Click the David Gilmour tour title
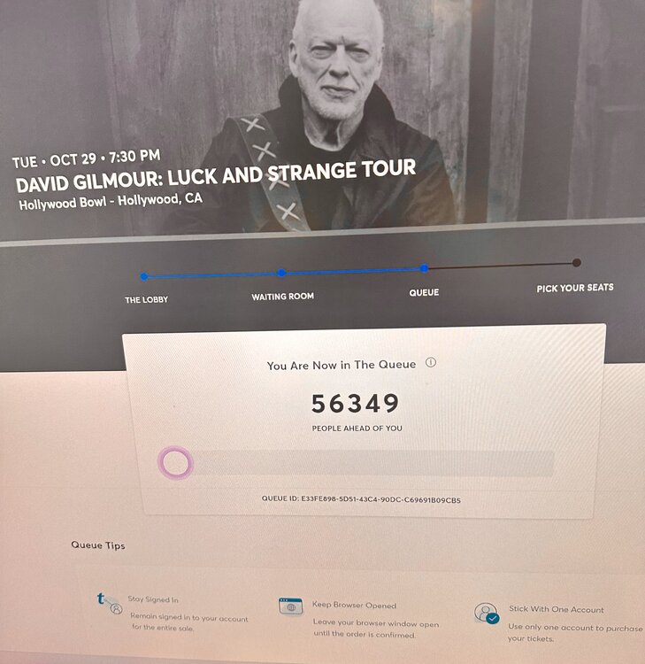This screenshot has height=664, width=645. coord(215,175)
